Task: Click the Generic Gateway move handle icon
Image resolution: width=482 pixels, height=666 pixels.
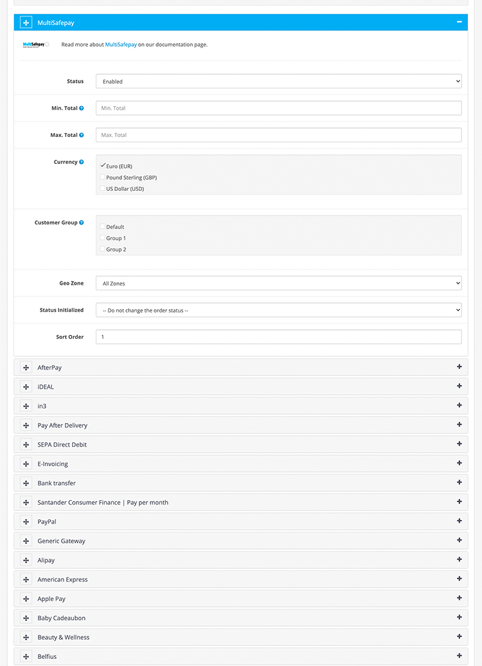Action: (26, 541)
